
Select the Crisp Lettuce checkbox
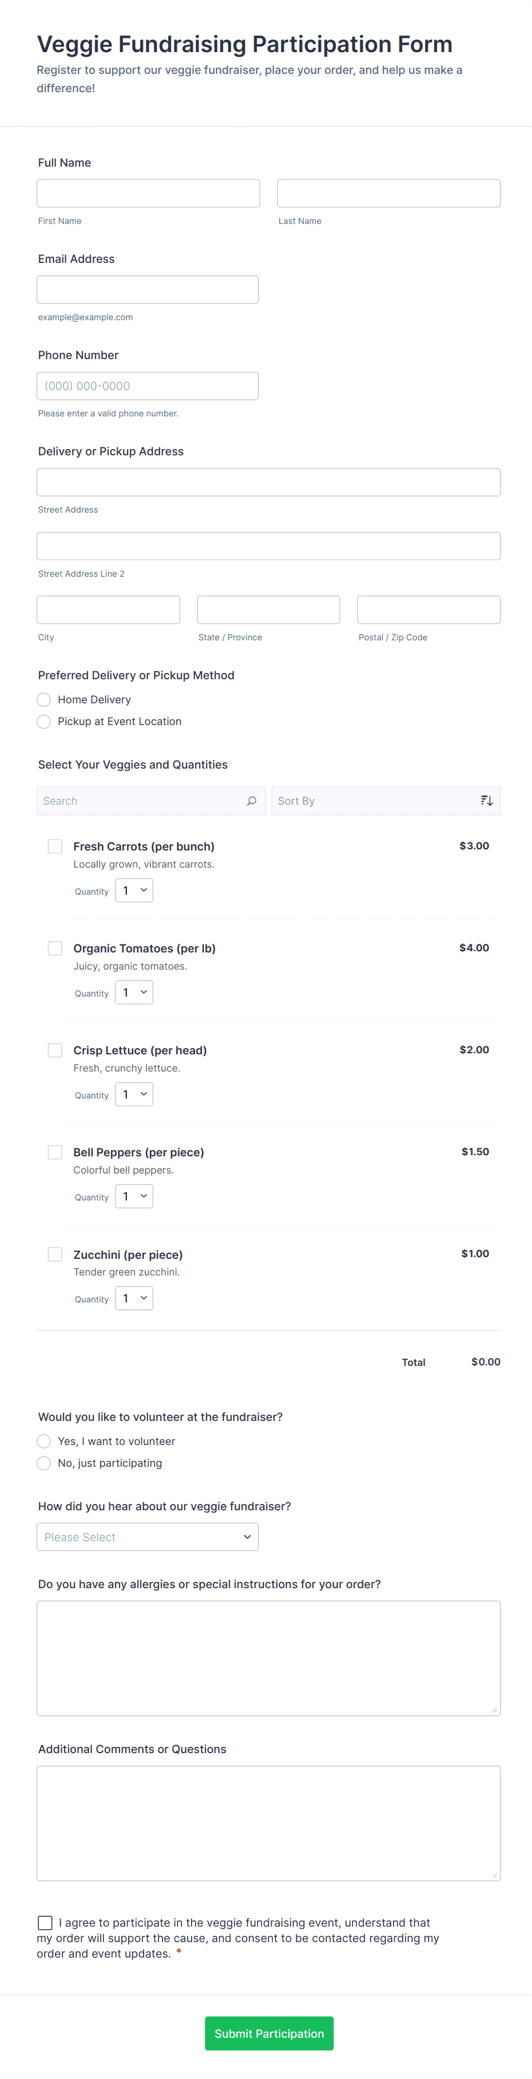(55, 1049)
